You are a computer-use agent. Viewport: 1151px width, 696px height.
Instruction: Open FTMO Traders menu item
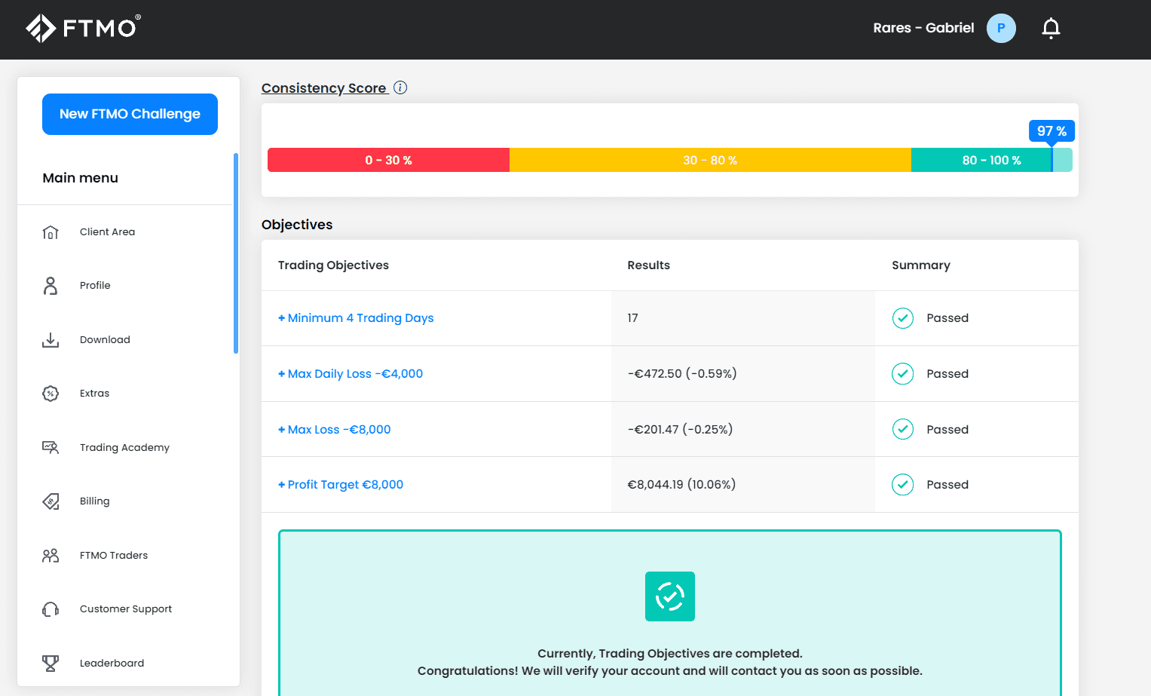114,556
